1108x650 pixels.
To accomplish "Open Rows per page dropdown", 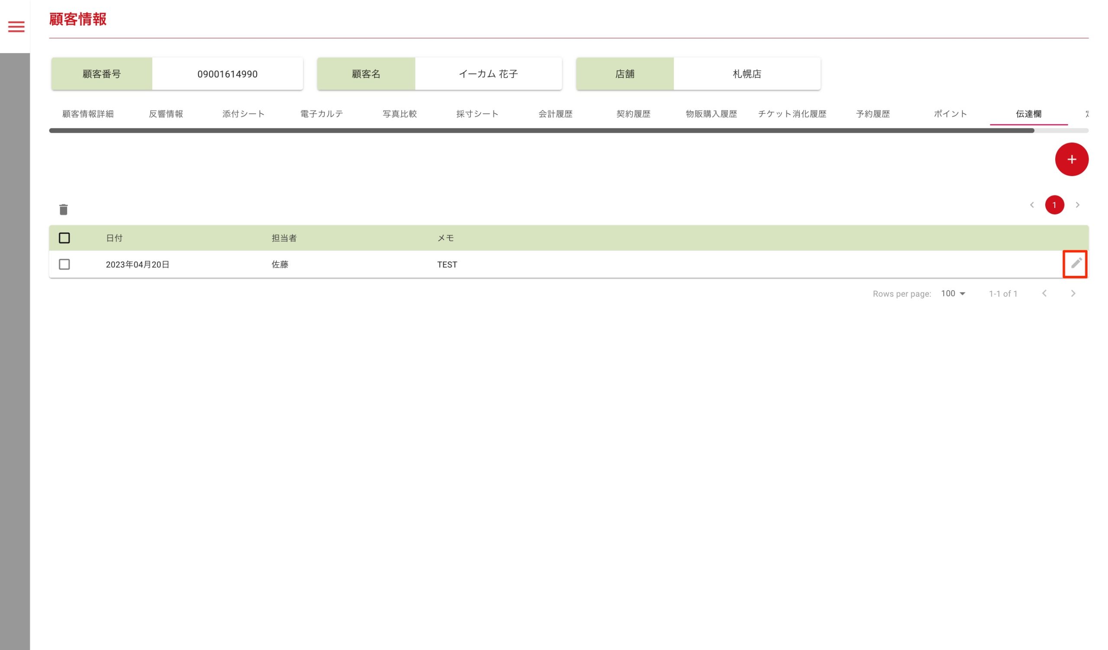I will [952, 293].
